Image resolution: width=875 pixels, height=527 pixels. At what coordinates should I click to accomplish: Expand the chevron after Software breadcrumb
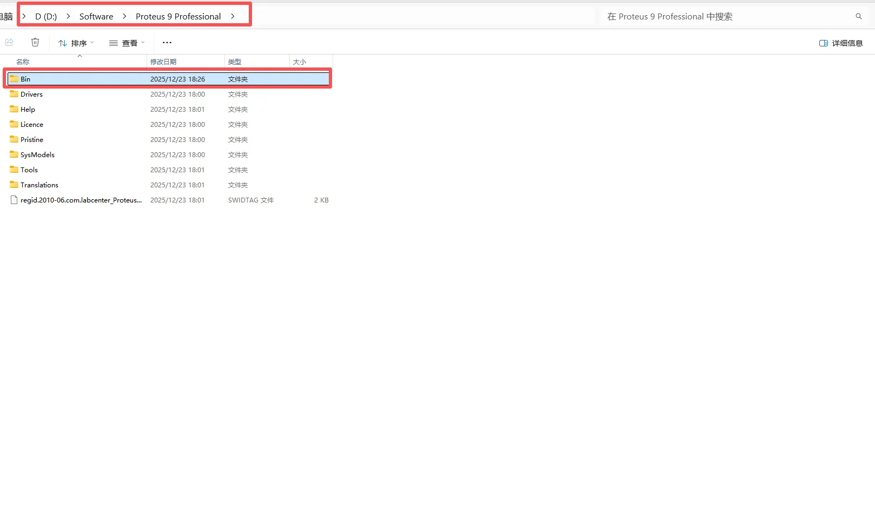pos(124,17)
